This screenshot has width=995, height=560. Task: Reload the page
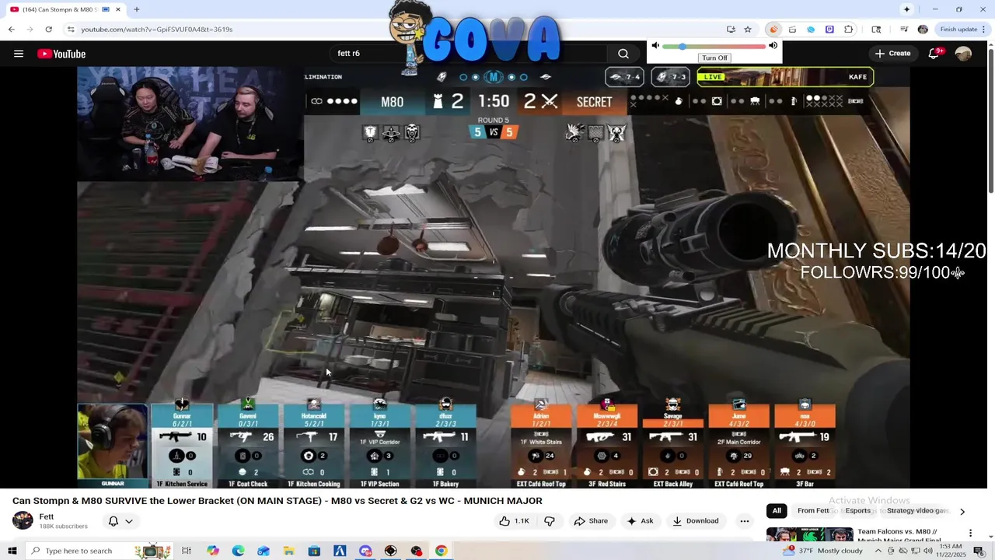coord(48,30)
